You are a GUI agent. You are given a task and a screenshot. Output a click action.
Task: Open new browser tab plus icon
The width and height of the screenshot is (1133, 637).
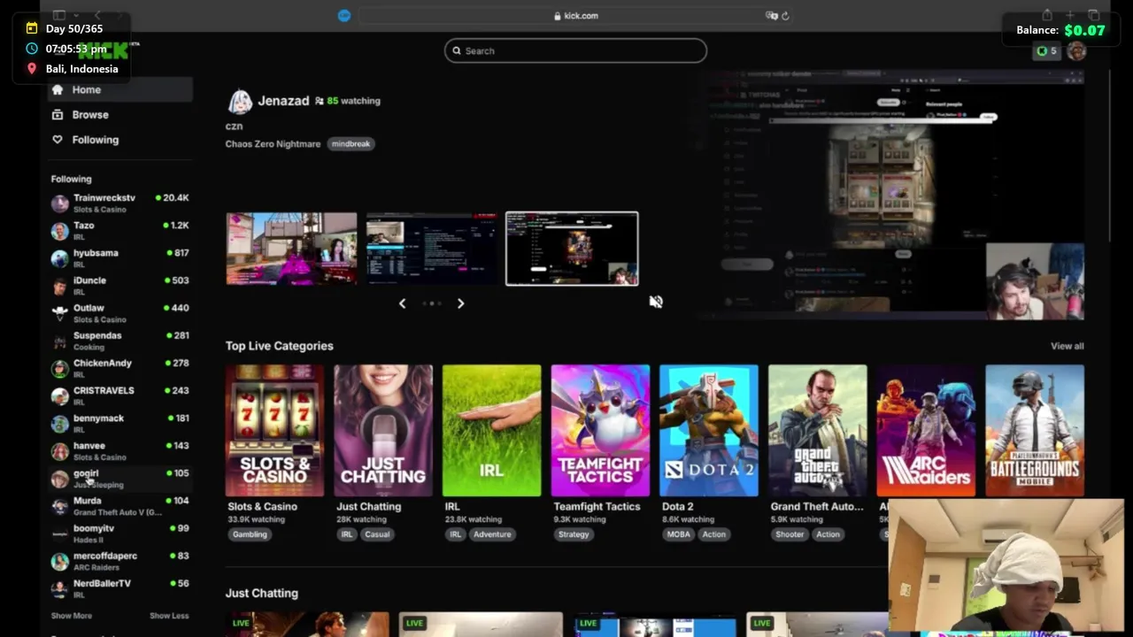[1070, 15]
